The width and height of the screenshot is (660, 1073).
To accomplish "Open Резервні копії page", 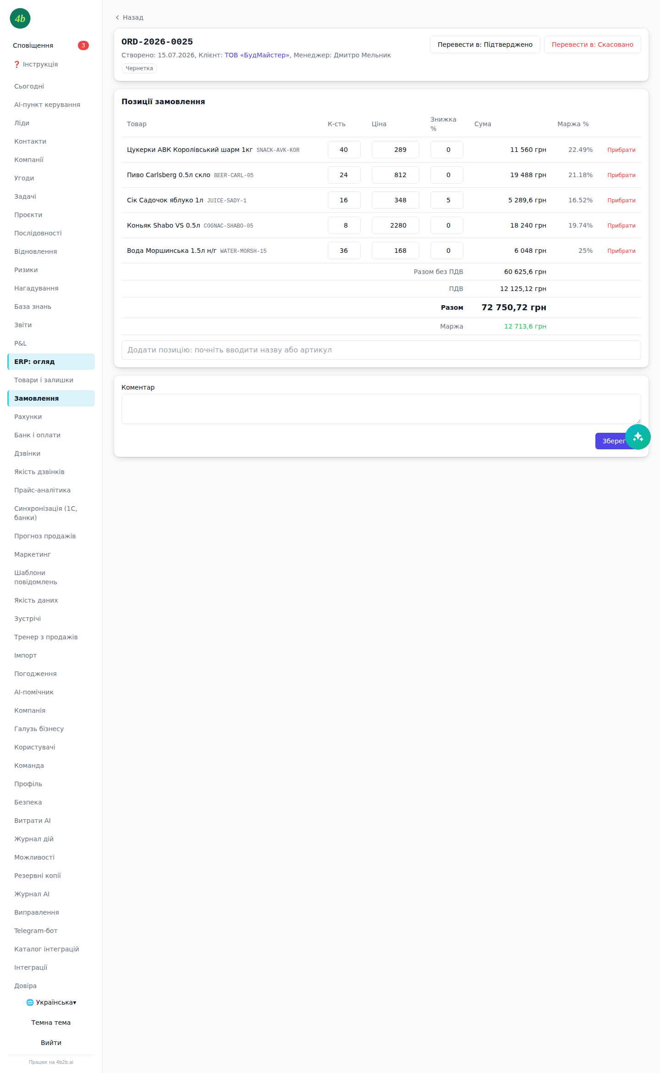I will coord(51,876).
